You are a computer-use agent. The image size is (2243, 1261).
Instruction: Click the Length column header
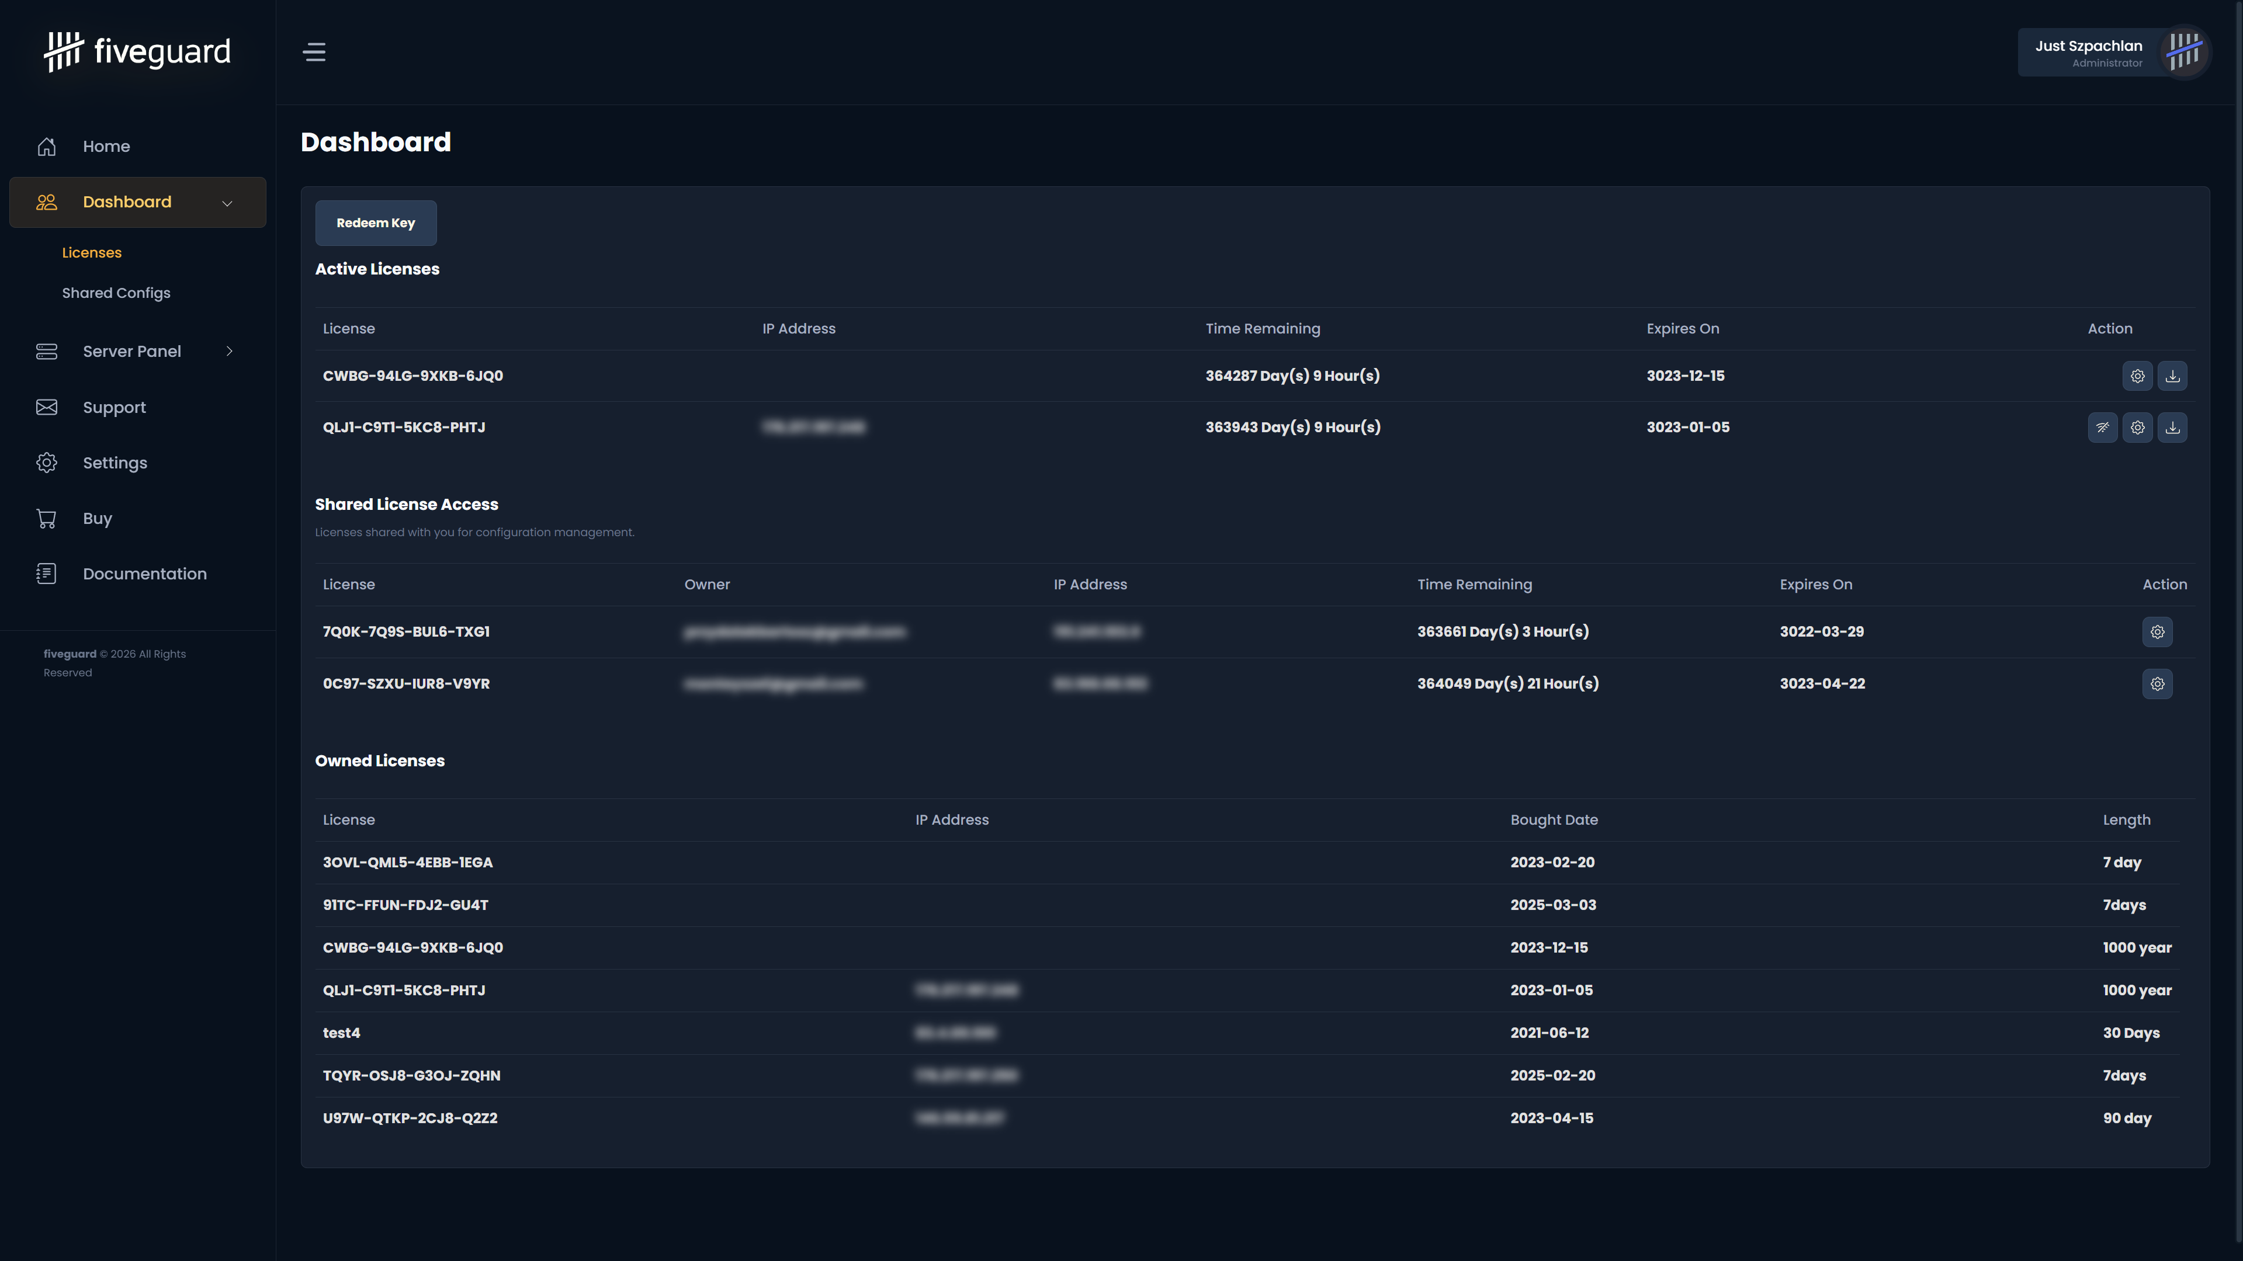click(x=2126, y=820)
